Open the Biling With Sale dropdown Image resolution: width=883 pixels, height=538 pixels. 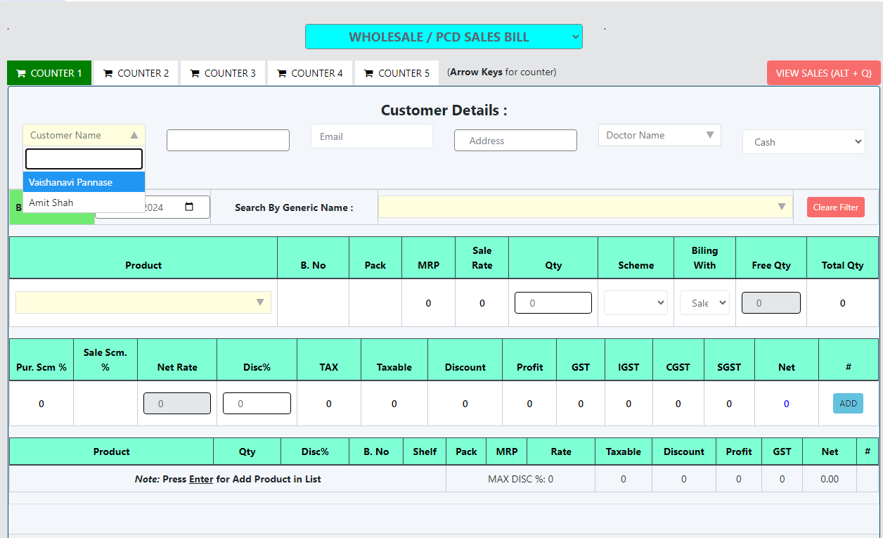pyautogui.click(x=704, y=303)
